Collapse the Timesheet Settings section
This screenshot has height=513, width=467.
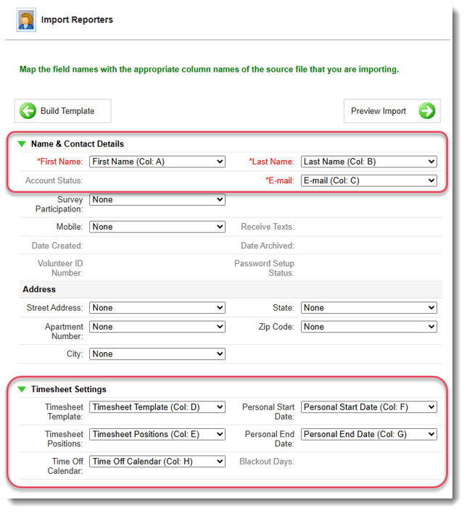(x=22, y=389)
